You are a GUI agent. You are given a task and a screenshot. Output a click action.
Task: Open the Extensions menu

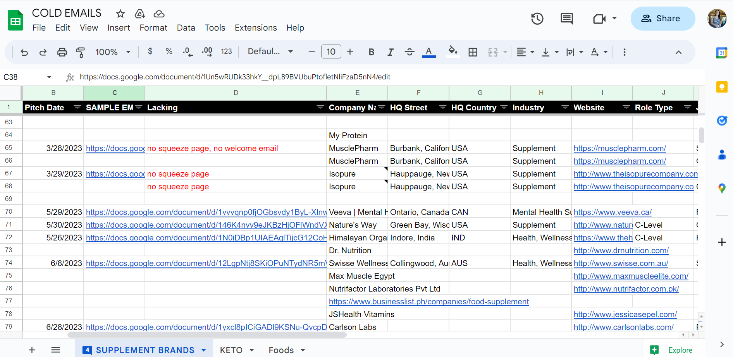pyautogui.click(x=256, y=28)
